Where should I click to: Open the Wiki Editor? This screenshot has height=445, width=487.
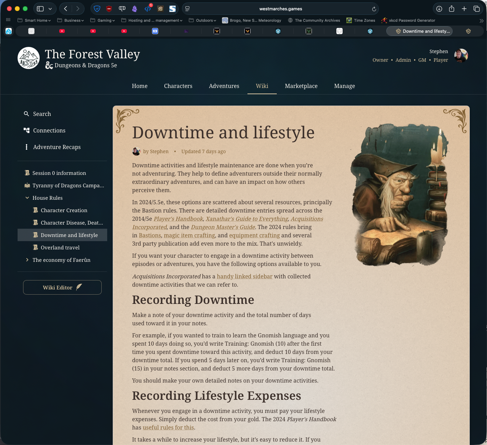[62, 287]
